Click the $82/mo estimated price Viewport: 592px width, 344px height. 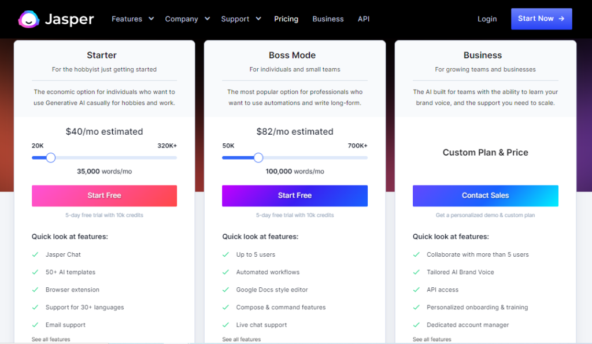point(295,131)
